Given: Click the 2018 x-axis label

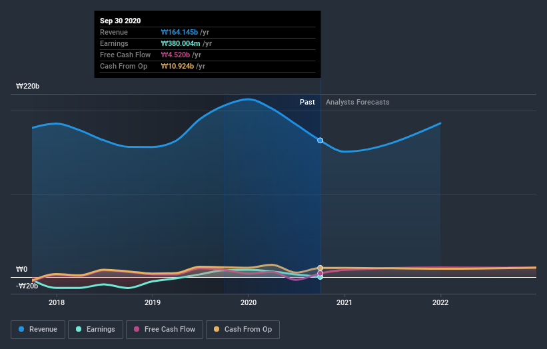Looking at the screenshot, I should tap(57, 302).
